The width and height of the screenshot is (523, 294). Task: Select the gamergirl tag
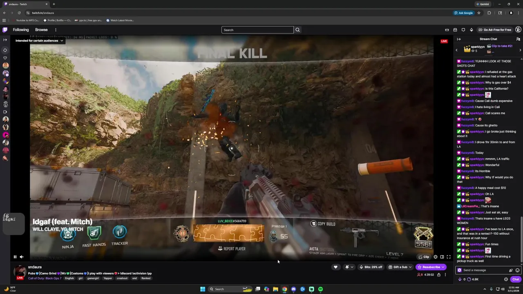coord(93,278)
